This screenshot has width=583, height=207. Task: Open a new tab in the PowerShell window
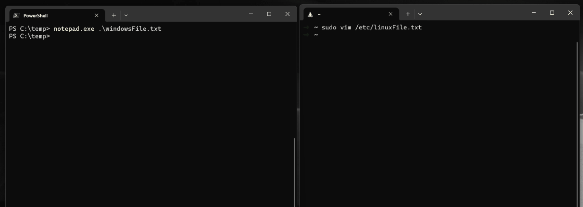point(114,15)
